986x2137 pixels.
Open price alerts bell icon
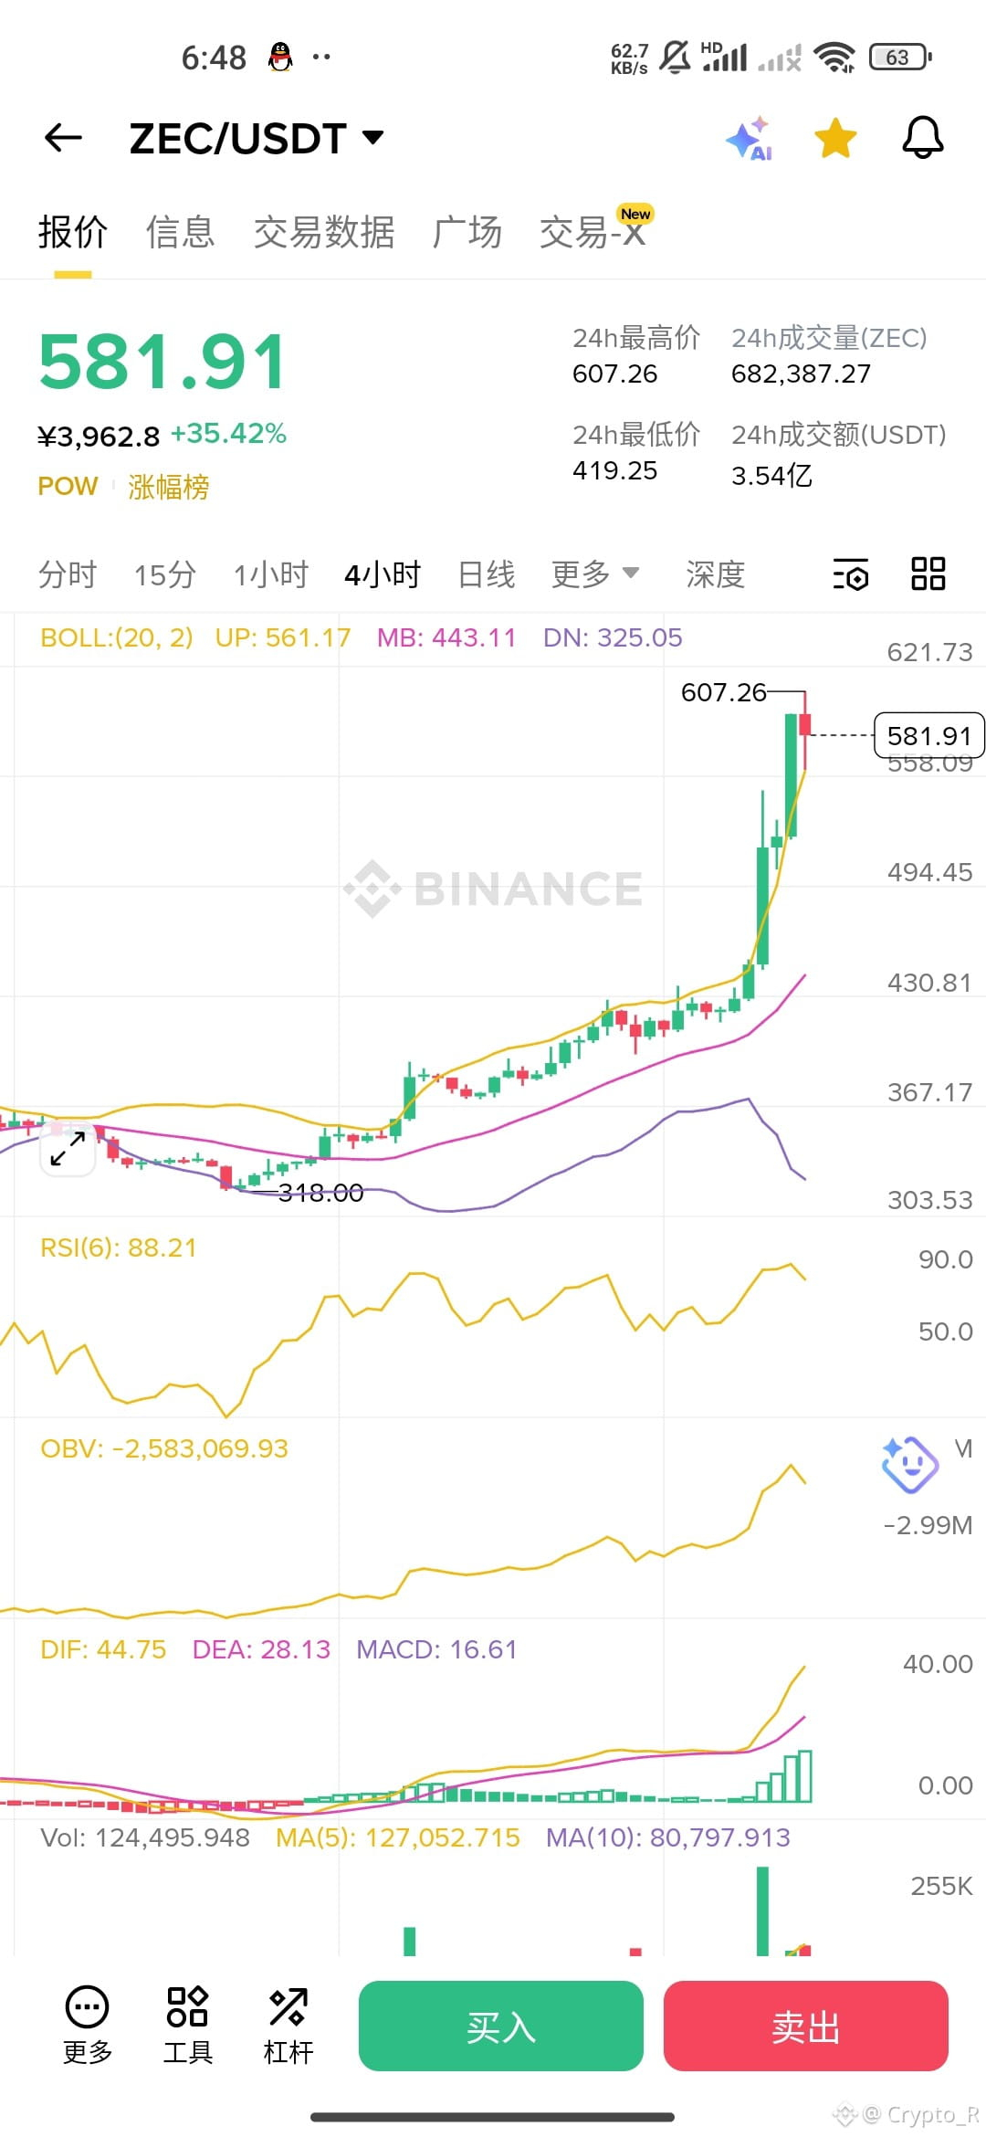tap(923, 138)
